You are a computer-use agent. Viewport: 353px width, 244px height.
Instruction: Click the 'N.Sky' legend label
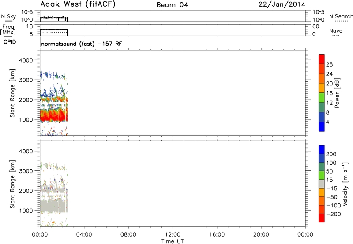8,16
